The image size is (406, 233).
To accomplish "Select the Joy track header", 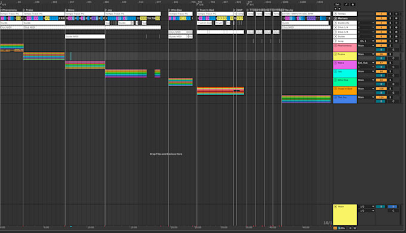I will tap(345, 73).
